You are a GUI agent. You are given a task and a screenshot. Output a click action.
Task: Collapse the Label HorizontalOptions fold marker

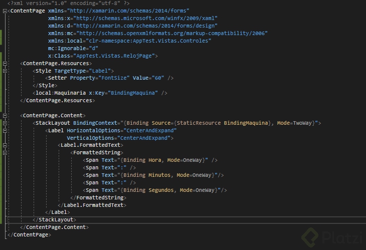5,131
